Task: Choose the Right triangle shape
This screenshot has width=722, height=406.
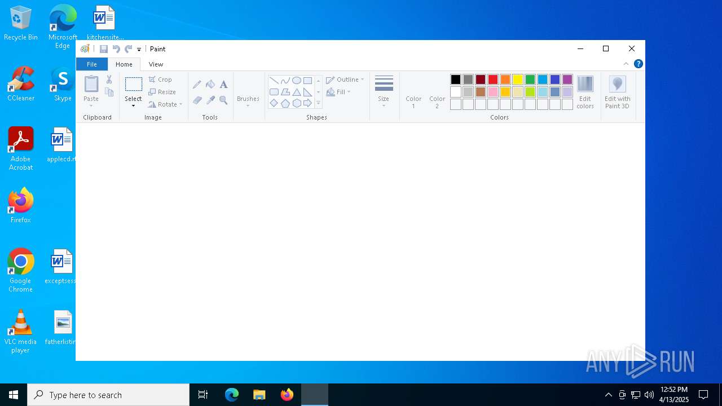Action: 307,92
